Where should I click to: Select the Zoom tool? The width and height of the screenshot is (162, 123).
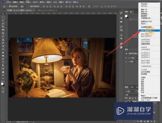pos(3,75)
